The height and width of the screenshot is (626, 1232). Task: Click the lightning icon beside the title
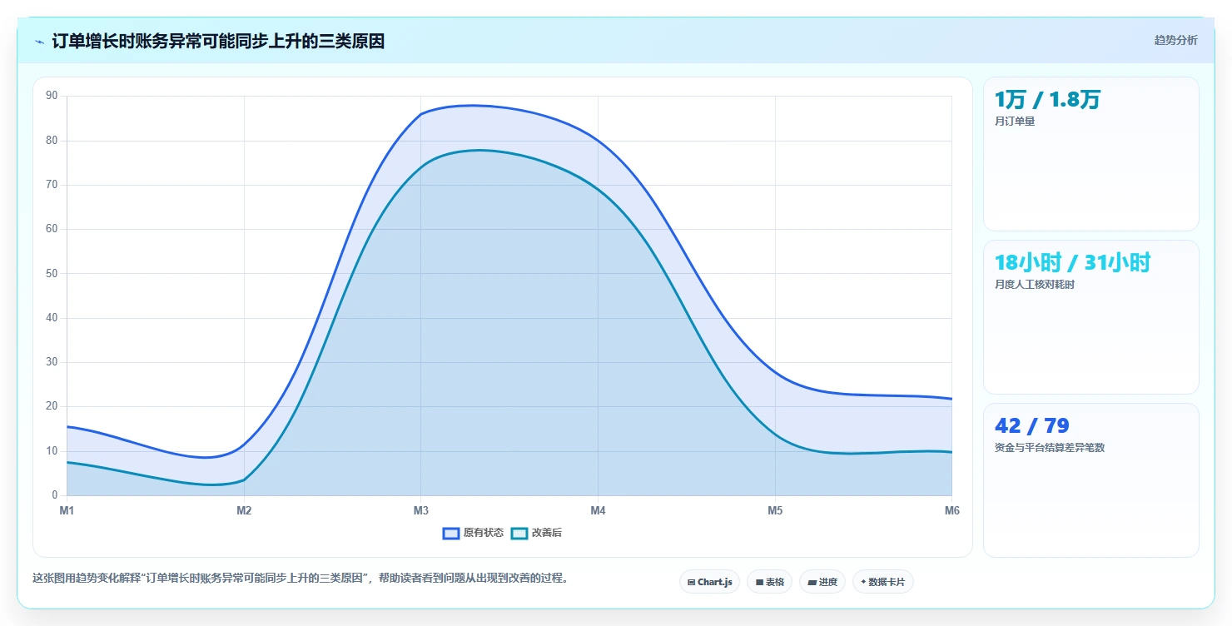39,41
